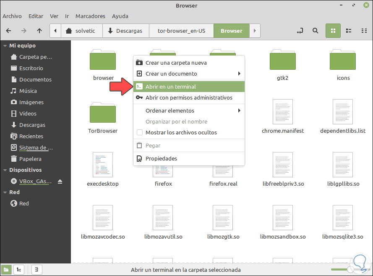Open the Ir menu
The height and width of the screenshot is (276, 373).
point(67,16)
